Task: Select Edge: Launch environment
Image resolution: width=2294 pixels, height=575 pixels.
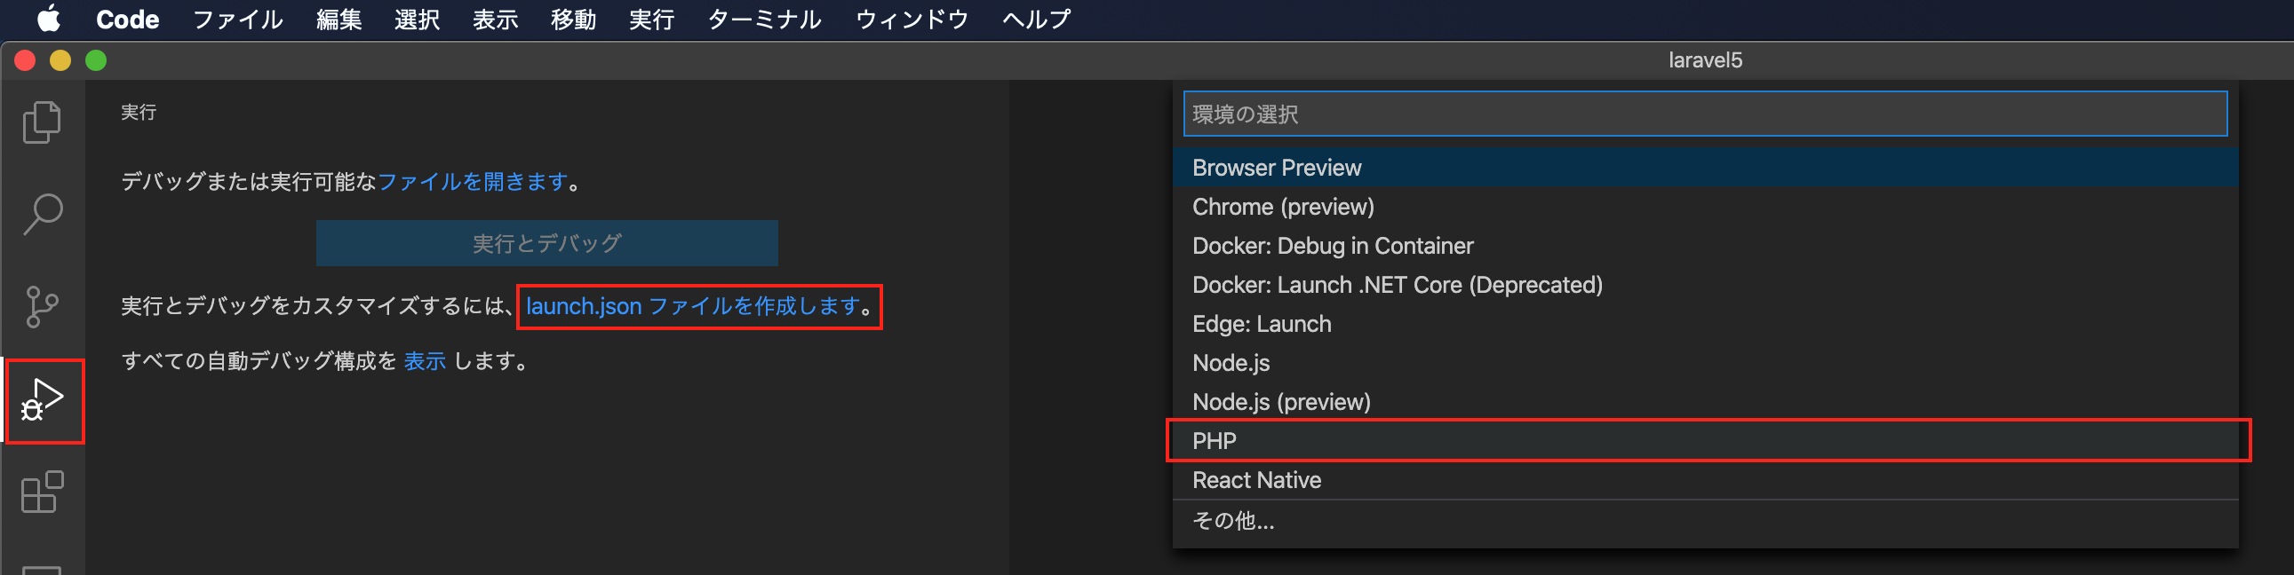Action: pos(1704,324)
